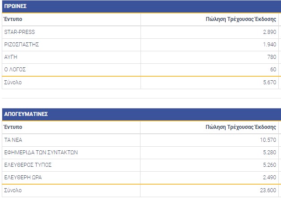This screenshot has height=198, width=281.
Task: Click the 23.600 total value
Action: click(268, 190)
